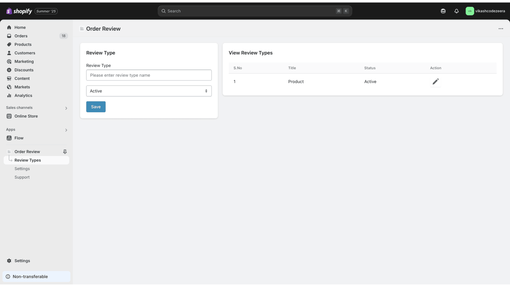The height and width of the screenshot is (287, 510).
Task: Click the Title column header
Action: [292, 68]
